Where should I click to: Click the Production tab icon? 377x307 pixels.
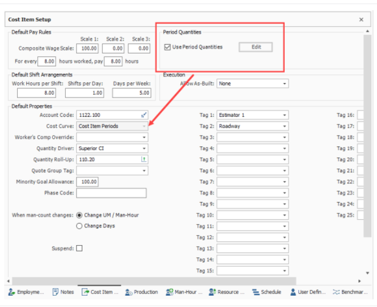[128, 292]
